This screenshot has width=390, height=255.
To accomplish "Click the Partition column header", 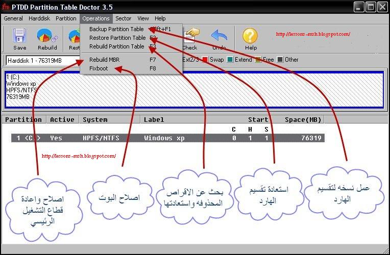I will (23, 119).
